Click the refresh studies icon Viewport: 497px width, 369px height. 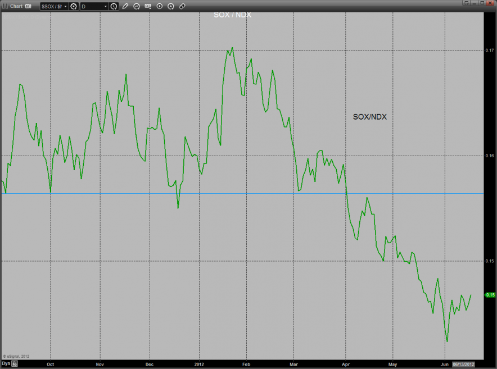(x=137, y=6)
